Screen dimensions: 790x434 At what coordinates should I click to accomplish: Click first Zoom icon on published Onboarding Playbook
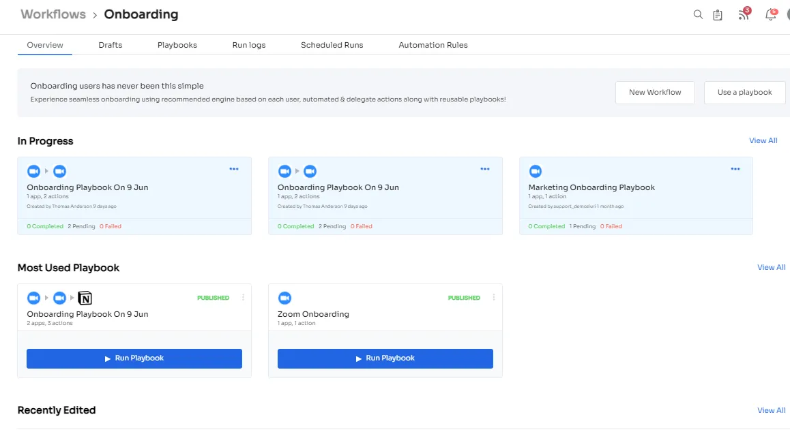coord(33,298)
